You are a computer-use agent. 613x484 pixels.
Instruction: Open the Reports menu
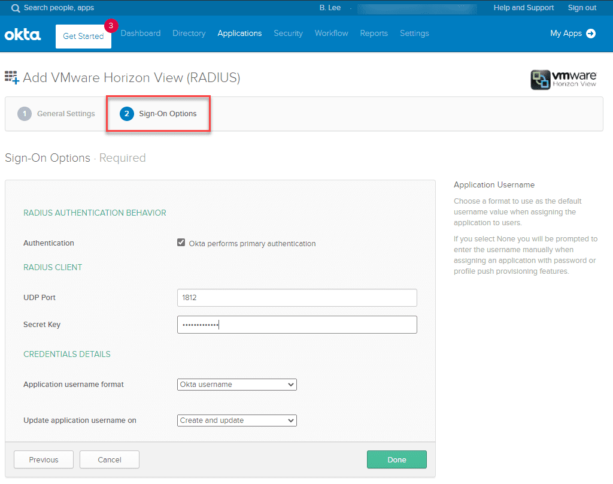[x=374, y=34]
